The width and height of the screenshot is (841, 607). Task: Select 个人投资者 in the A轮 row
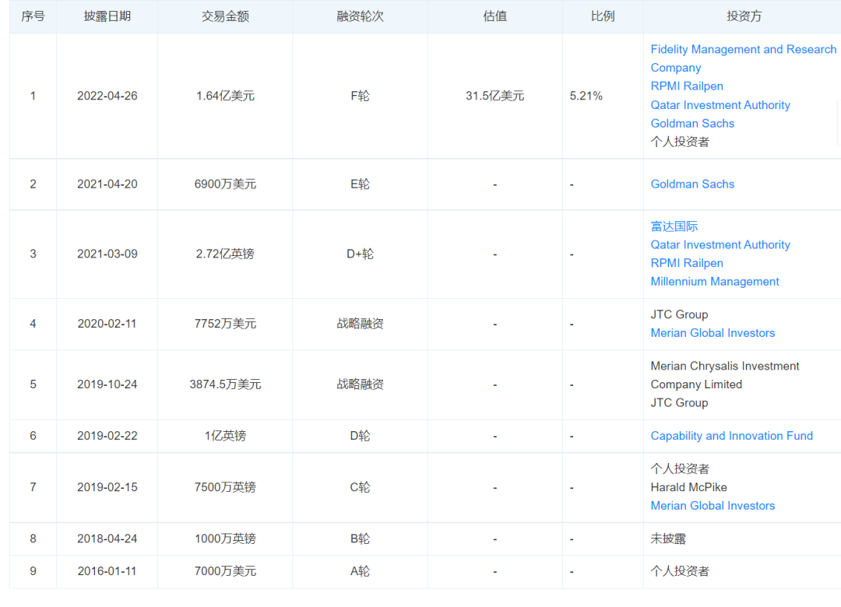pyautogui.click(x=680, y=572)
